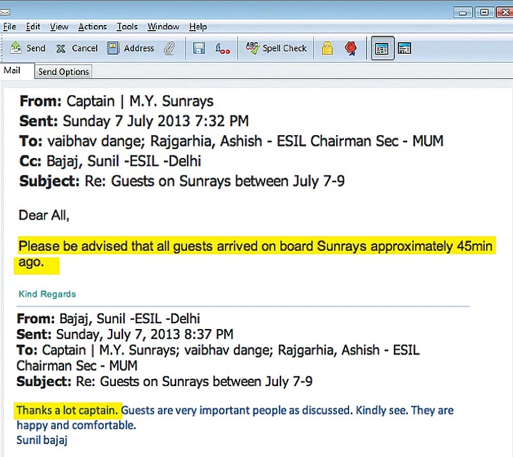Minimize the mail window

click(x=463, y=12)
